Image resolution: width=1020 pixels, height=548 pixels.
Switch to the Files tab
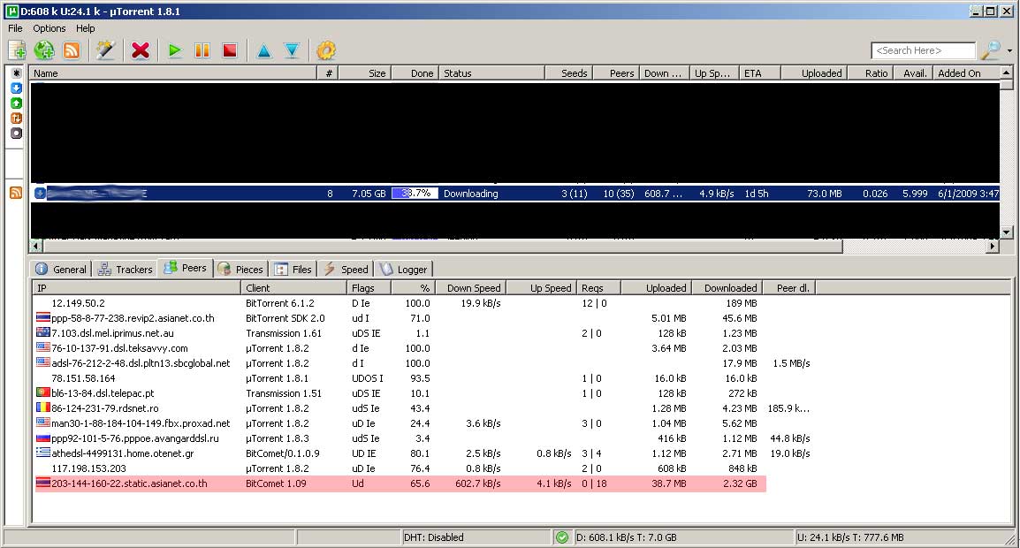(293, 269)
